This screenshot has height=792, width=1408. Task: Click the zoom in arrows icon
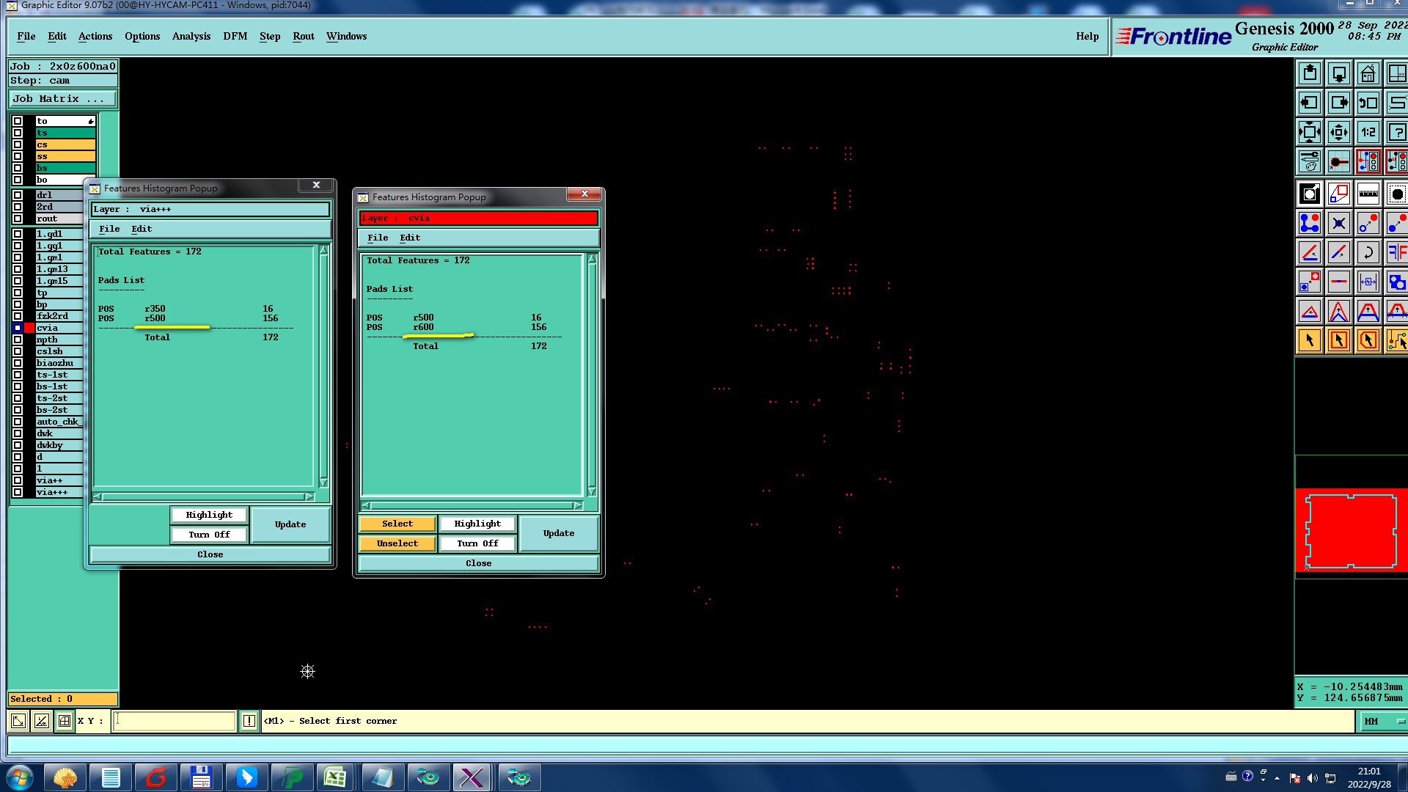1339,132
